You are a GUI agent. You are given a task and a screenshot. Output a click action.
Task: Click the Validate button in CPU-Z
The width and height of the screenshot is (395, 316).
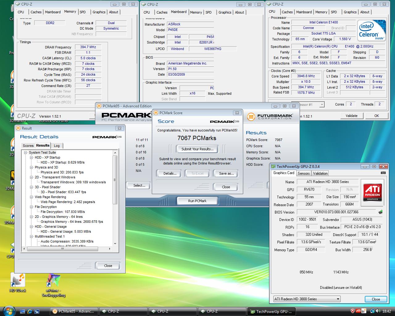(x=351, y=116)
